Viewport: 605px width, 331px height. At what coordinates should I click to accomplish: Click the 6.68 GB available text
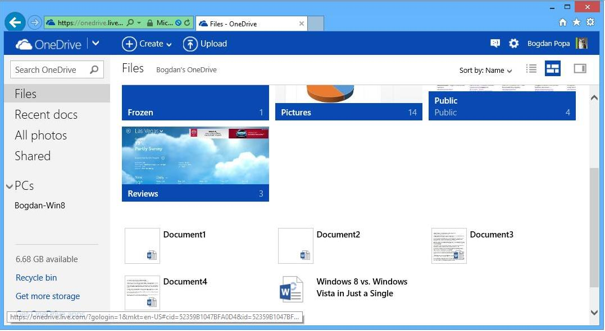pyautogui.click(x=47, y=259)
